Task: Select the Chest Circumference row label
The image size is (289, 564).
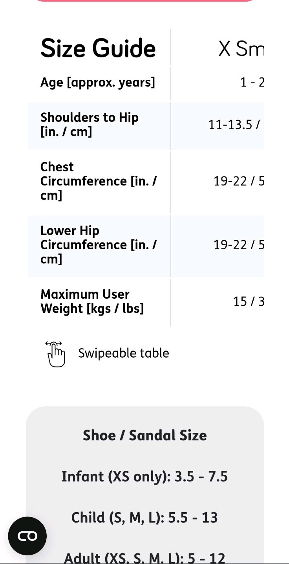Action: (99, 181)
